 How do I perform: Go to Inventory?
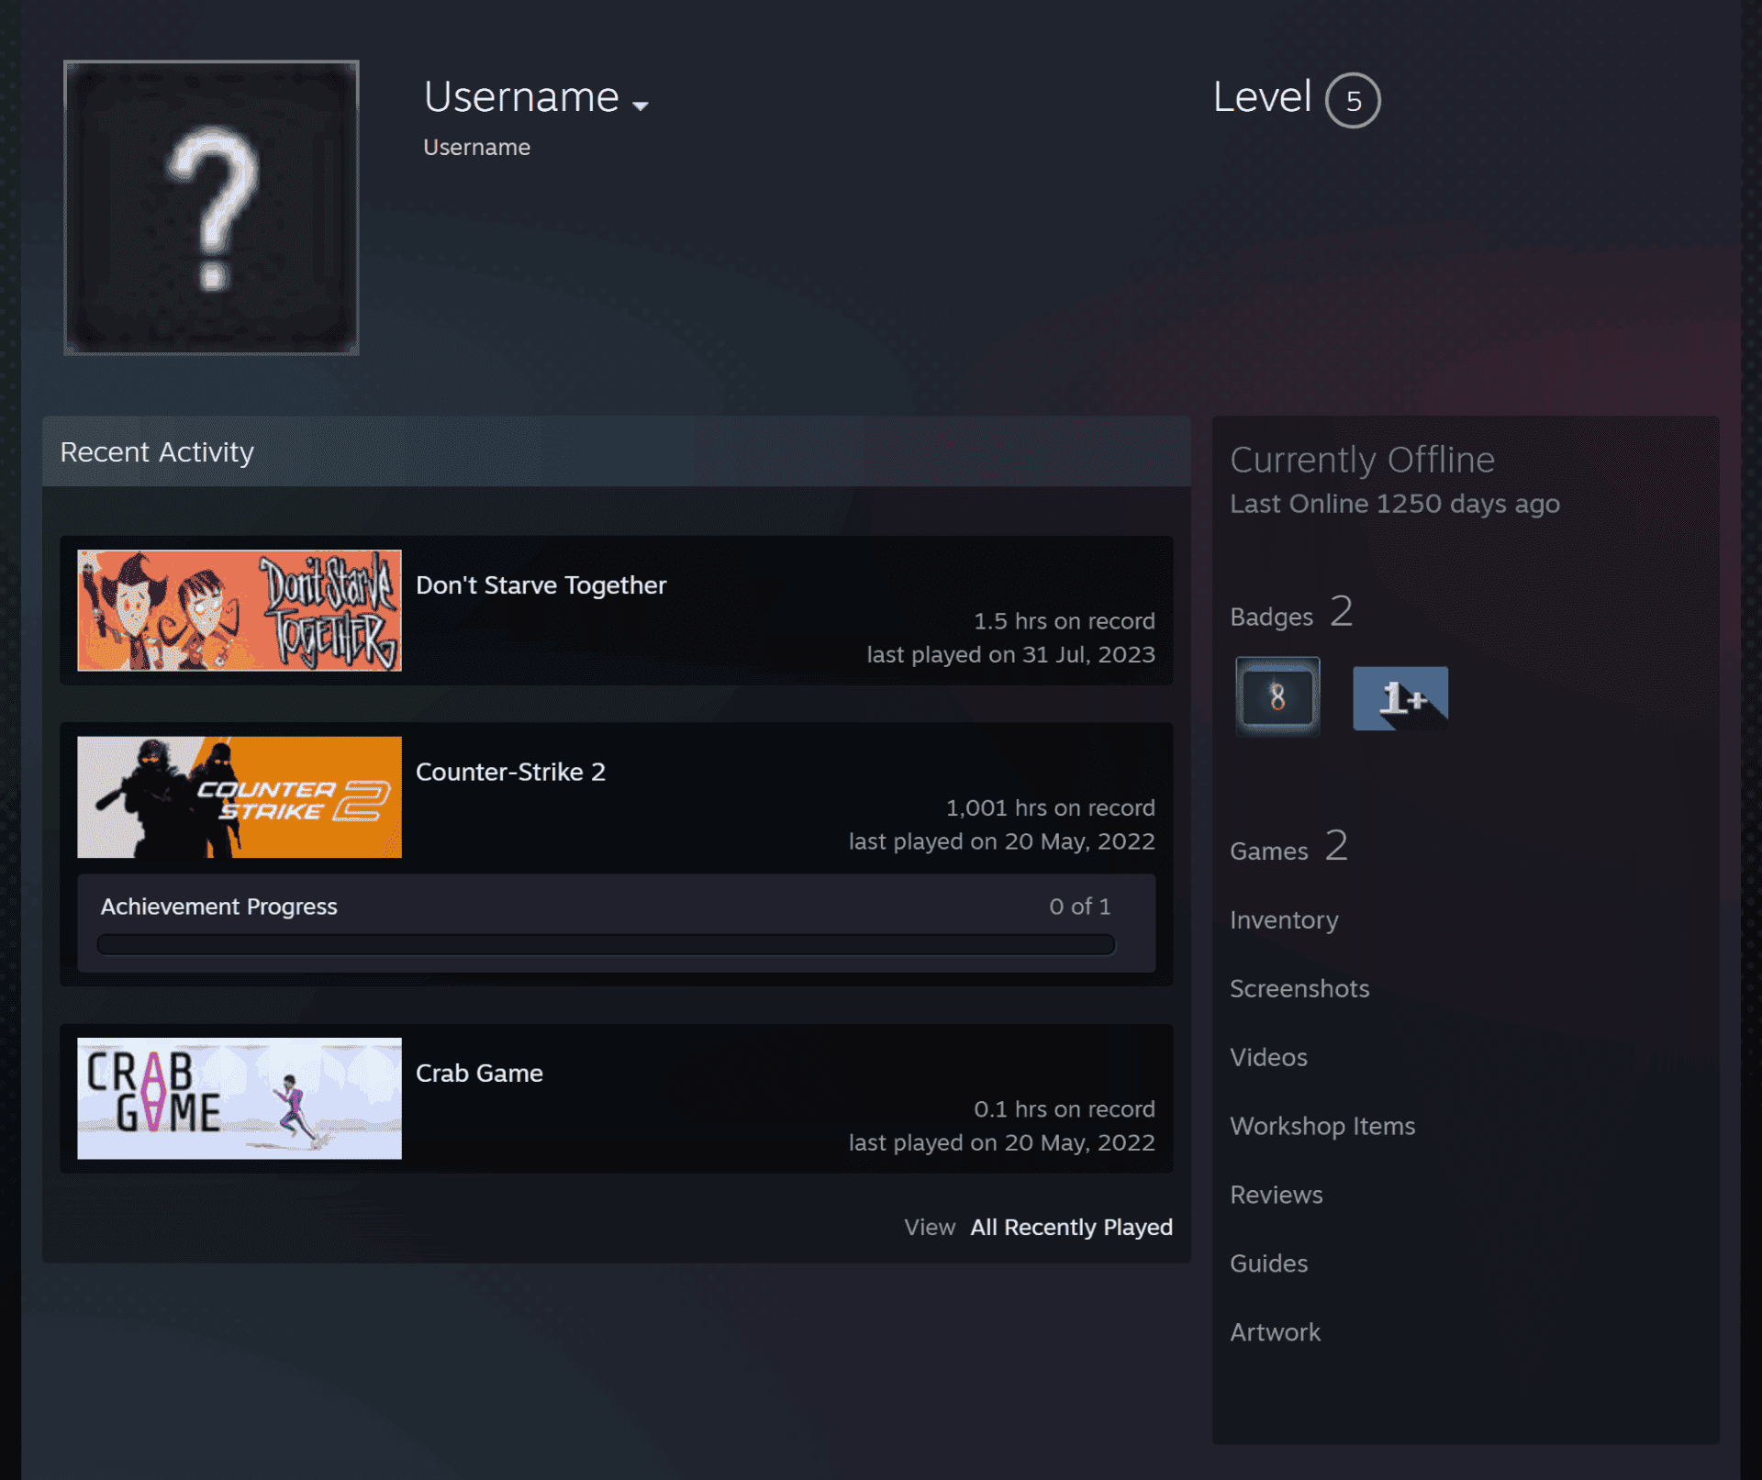pyautogui.click(x=1284, y=920)
